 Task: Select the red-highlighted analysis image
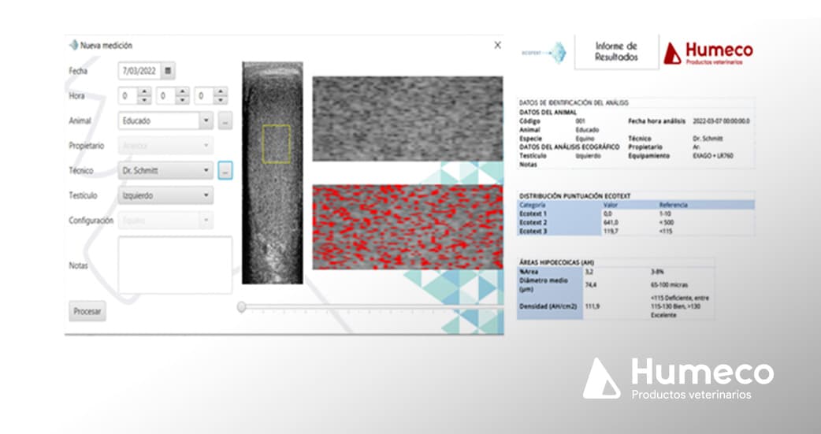coord(407,227)
